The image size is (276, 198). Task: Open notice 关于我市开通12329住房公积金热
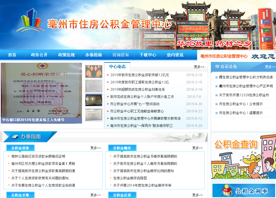(244, 95)
